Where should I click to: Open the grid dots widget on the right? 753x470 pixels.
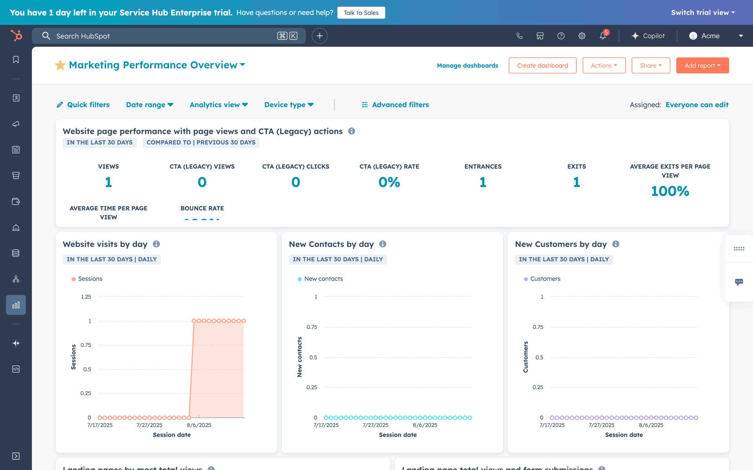[x=739, y=249]
